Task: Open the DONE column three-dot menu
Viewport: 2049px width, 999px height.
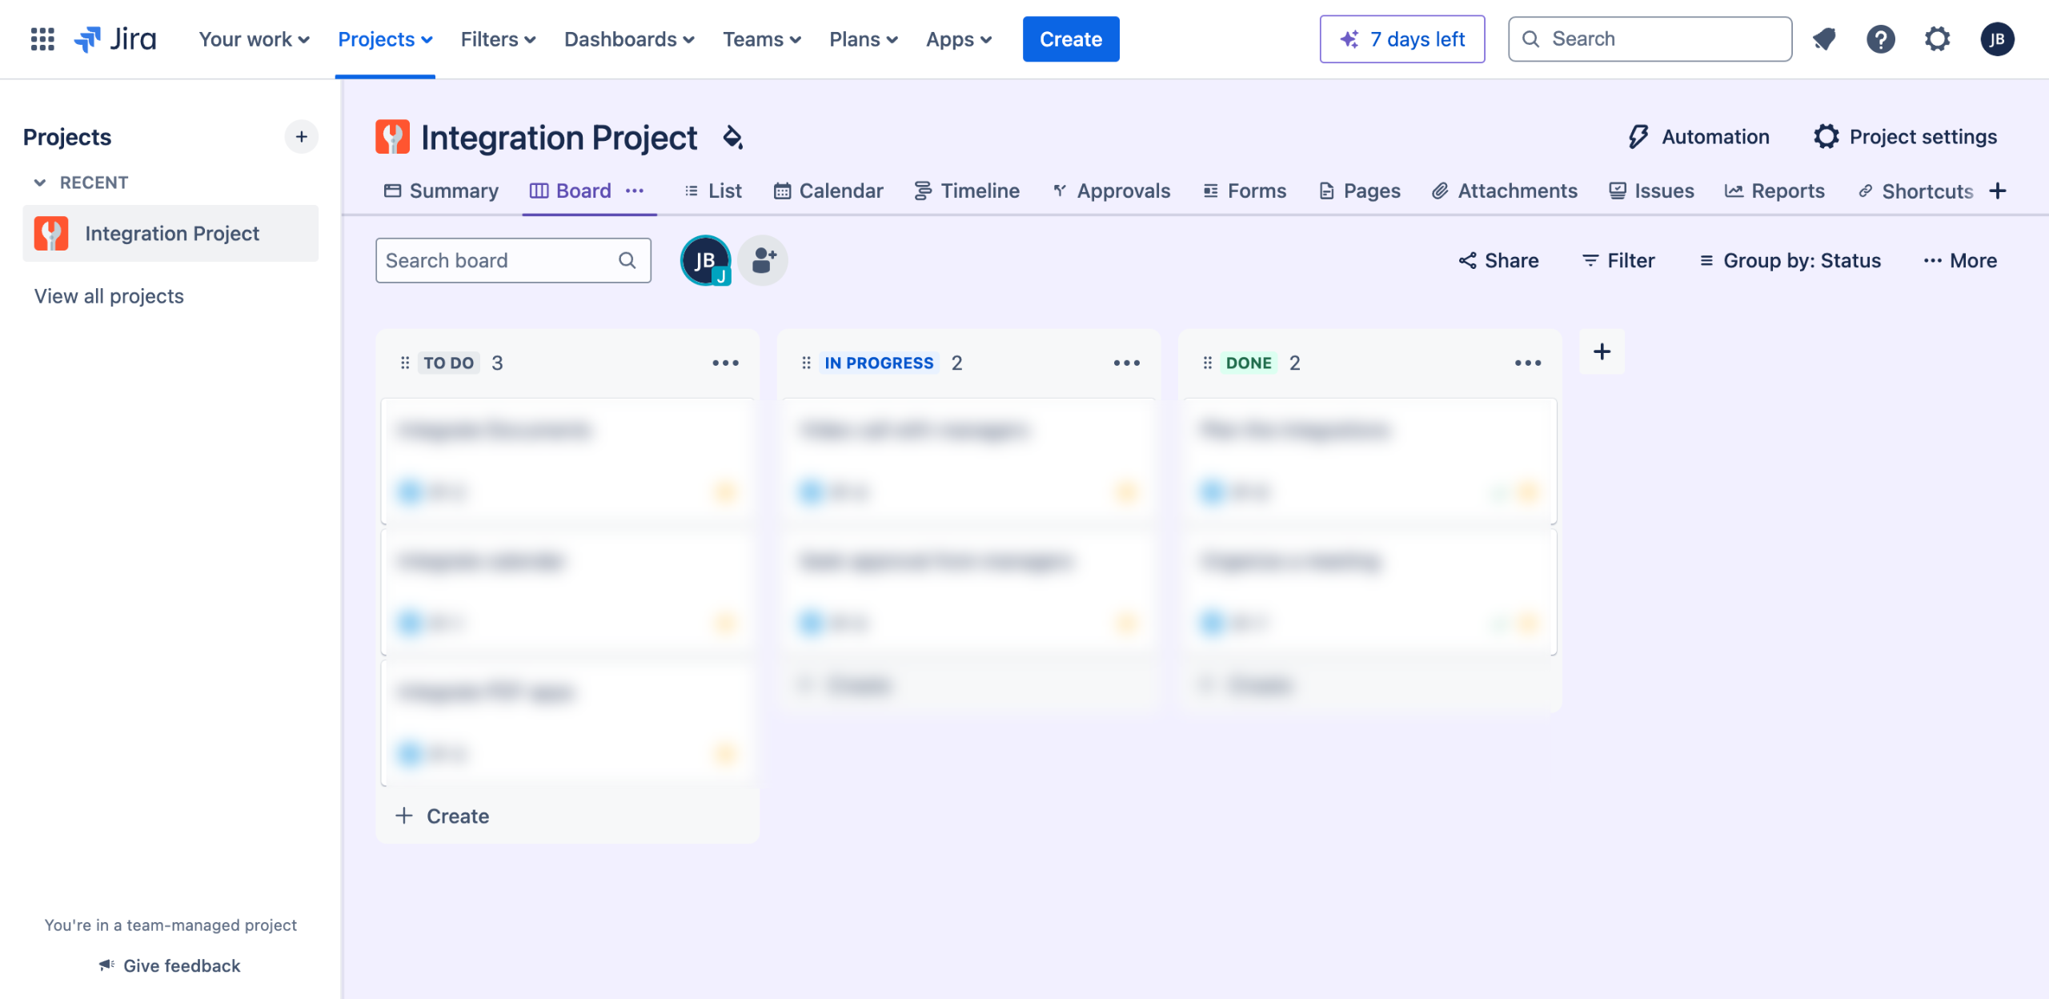Action: coord(1527,363)
